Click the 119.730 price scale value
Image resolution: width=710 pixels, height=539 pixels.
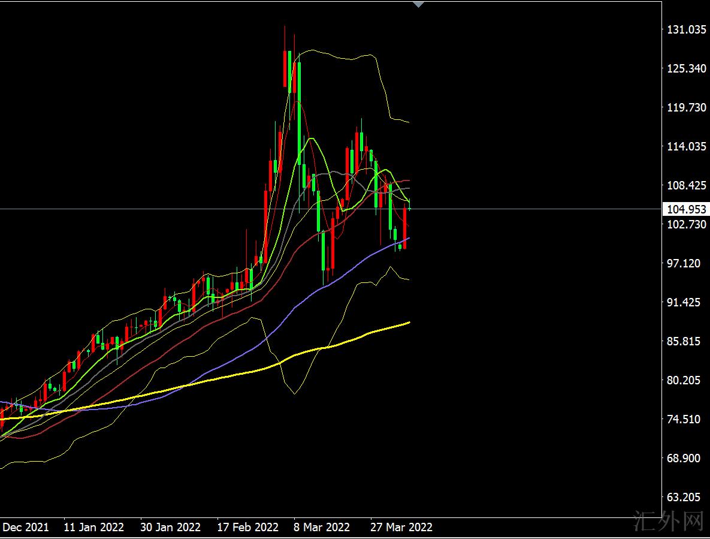[x=687, y=107]
